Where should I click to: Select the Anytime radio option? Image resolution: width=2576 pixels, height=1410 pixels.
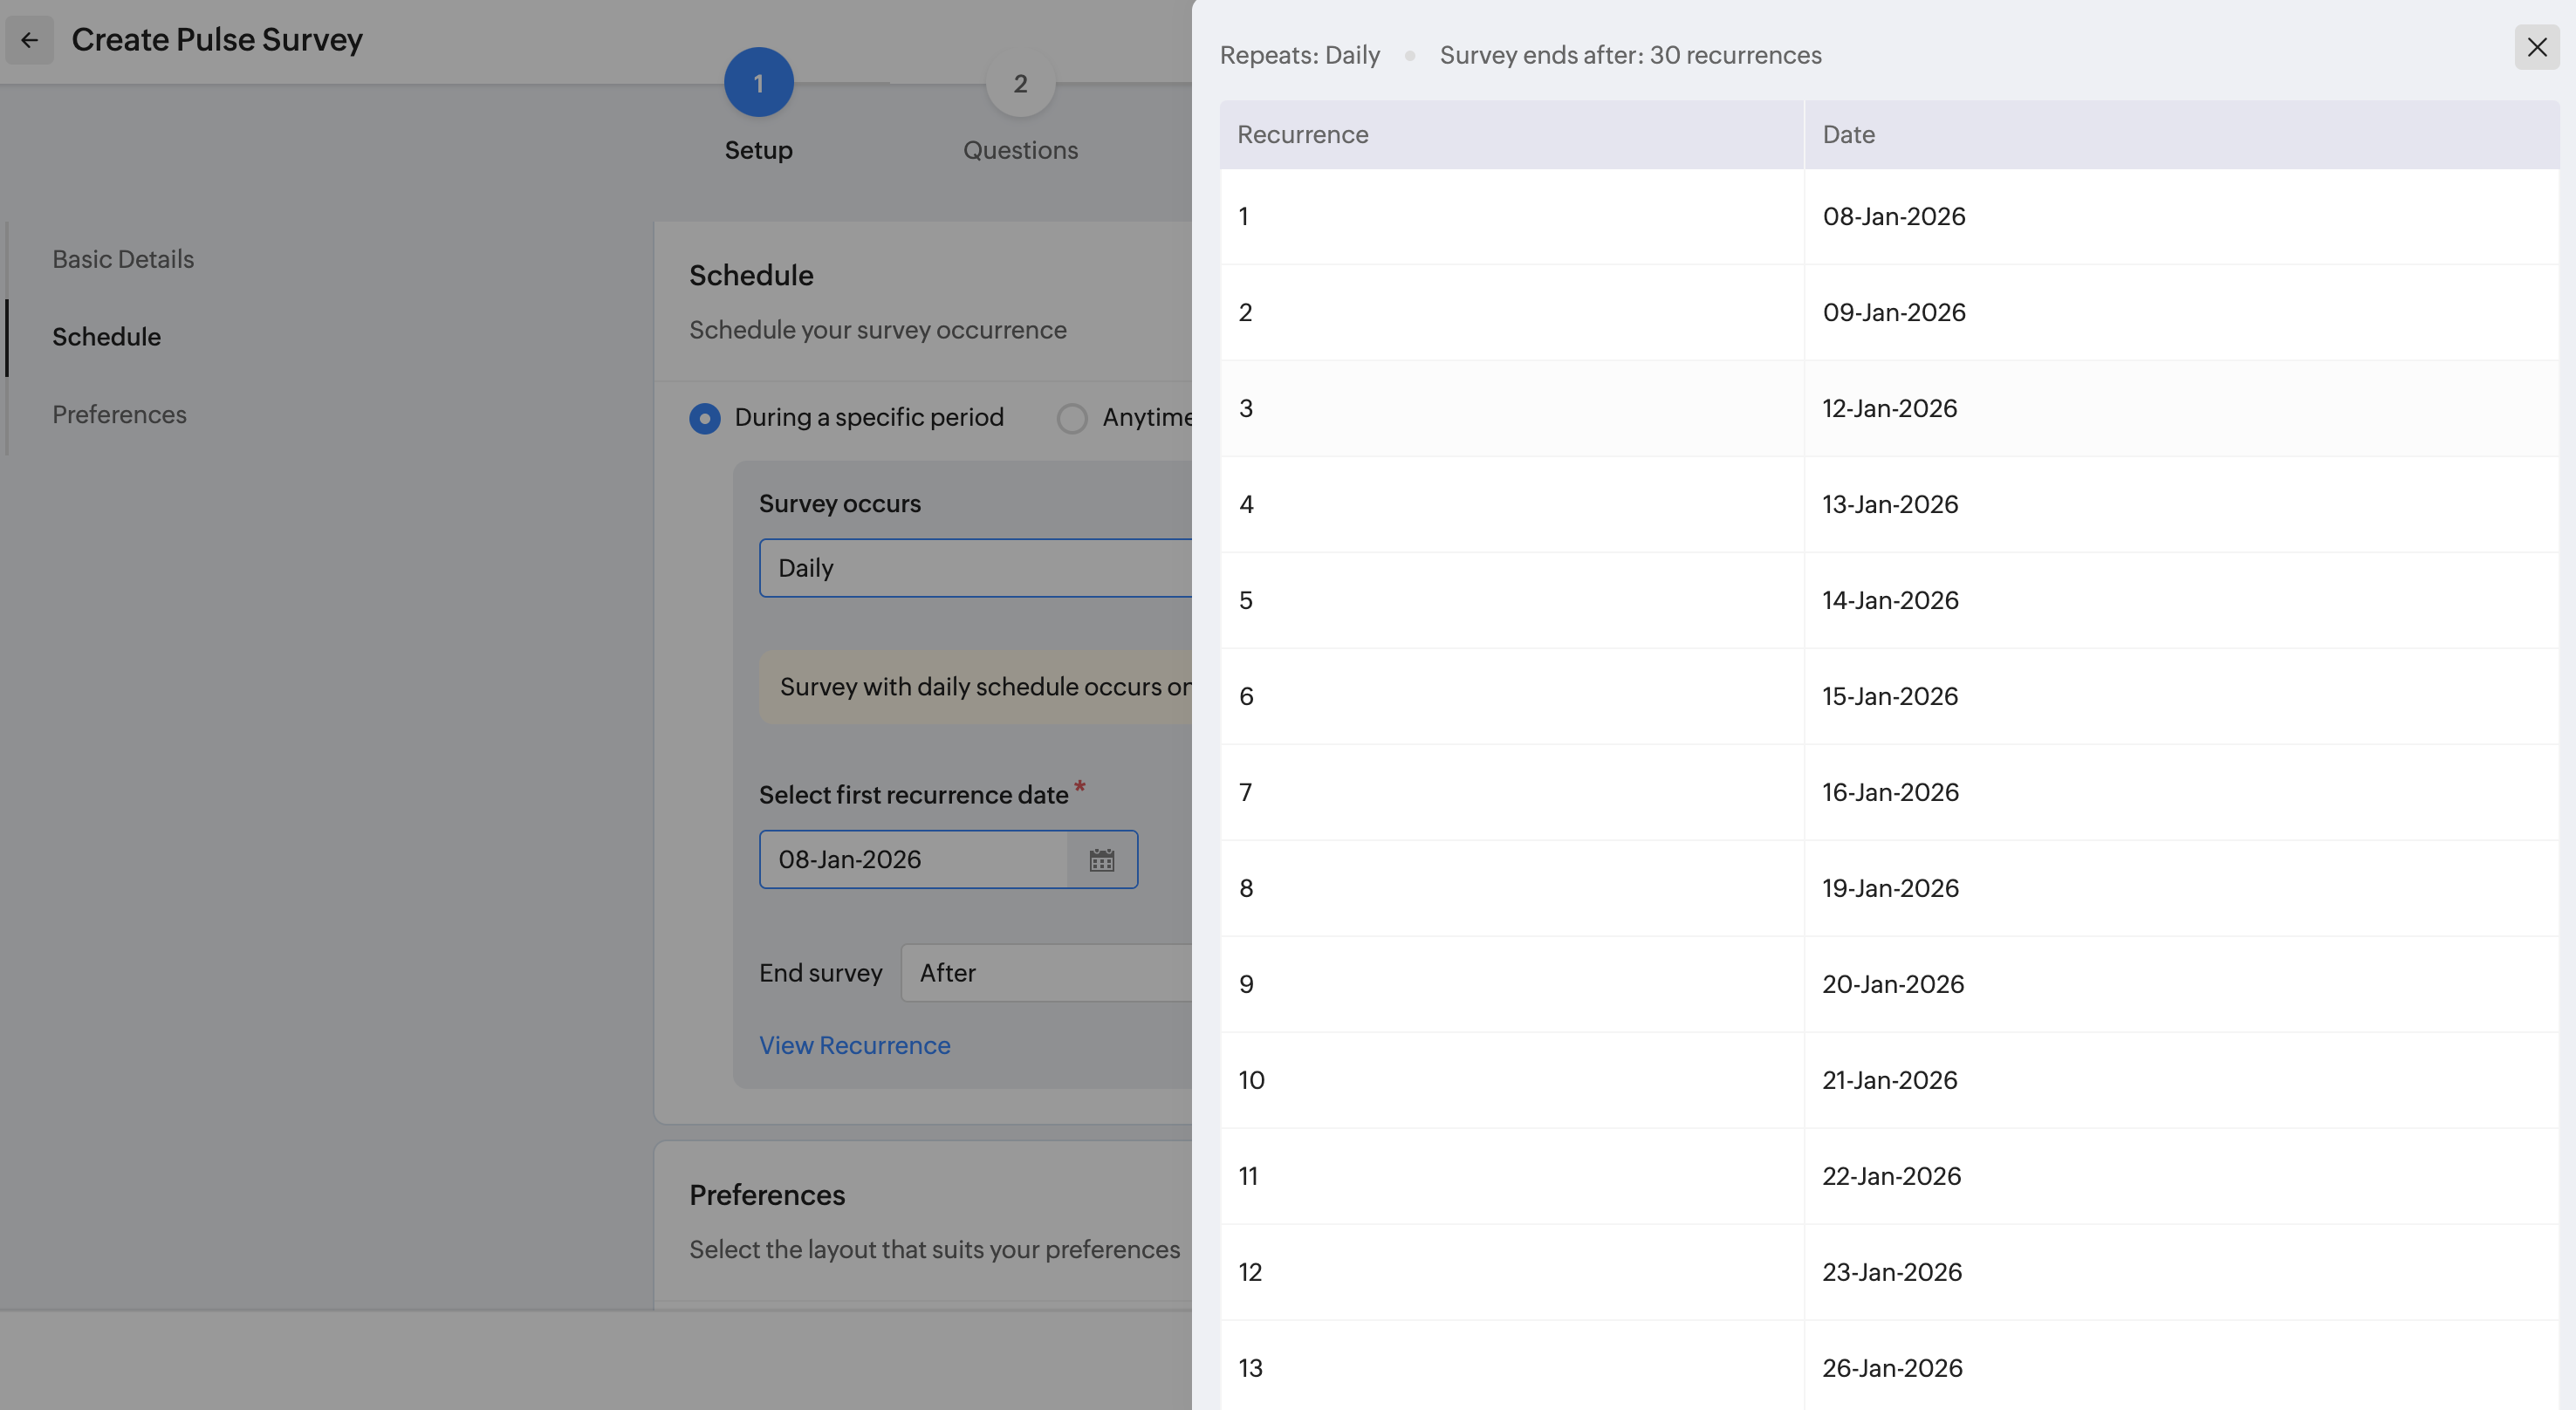click(1072, 418)
